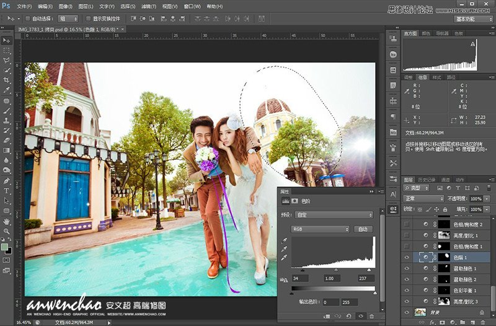Screen dimensions: 496x326
Task: Select the Hand tool
Action: coord(7,221)
